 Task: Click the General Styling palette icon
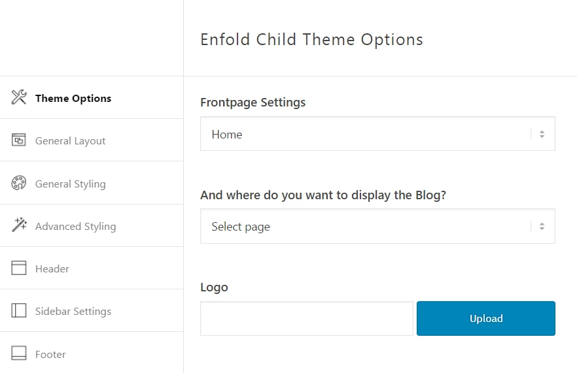(19, 184)
